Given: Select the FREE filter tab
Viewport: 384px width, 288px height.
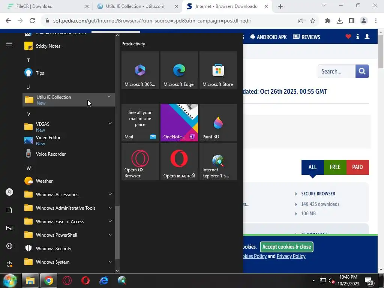Looking at the screenshot, I should (335, 167).
